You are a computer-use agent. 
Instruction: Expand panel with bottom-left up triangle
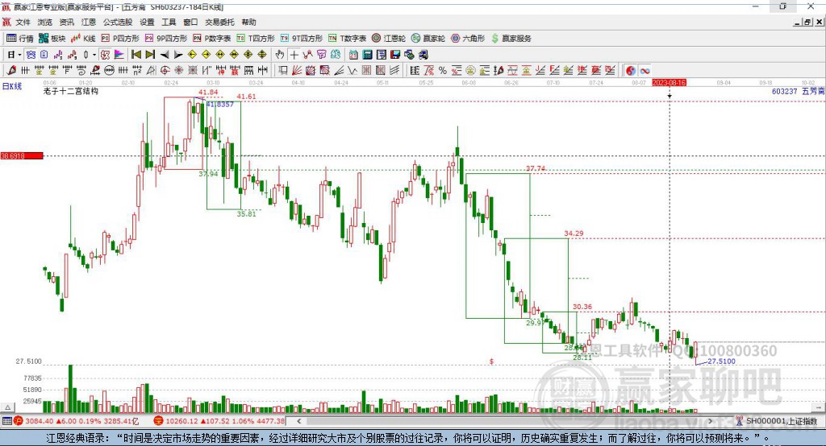pos(7,407)
